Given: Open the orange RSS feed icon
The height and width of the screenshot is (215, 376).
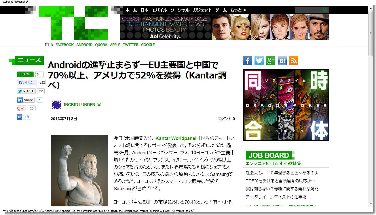Looking at the screenshot, I should tap(294, 61).
